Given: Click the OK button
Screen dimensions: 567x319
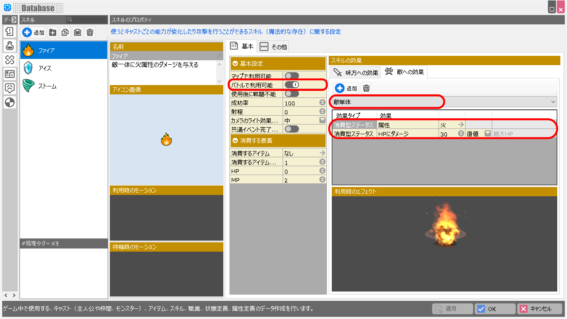Looking at the screenshot, I should point(495,309).
